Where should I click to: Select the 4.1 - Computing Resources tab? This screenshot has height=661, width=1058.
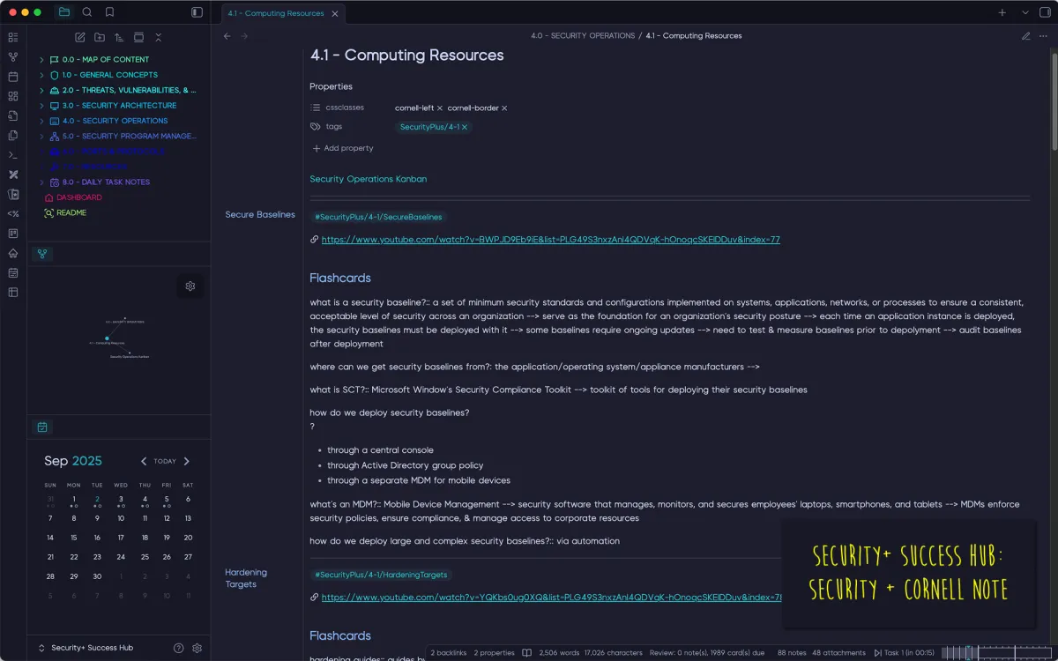point(276,13)
